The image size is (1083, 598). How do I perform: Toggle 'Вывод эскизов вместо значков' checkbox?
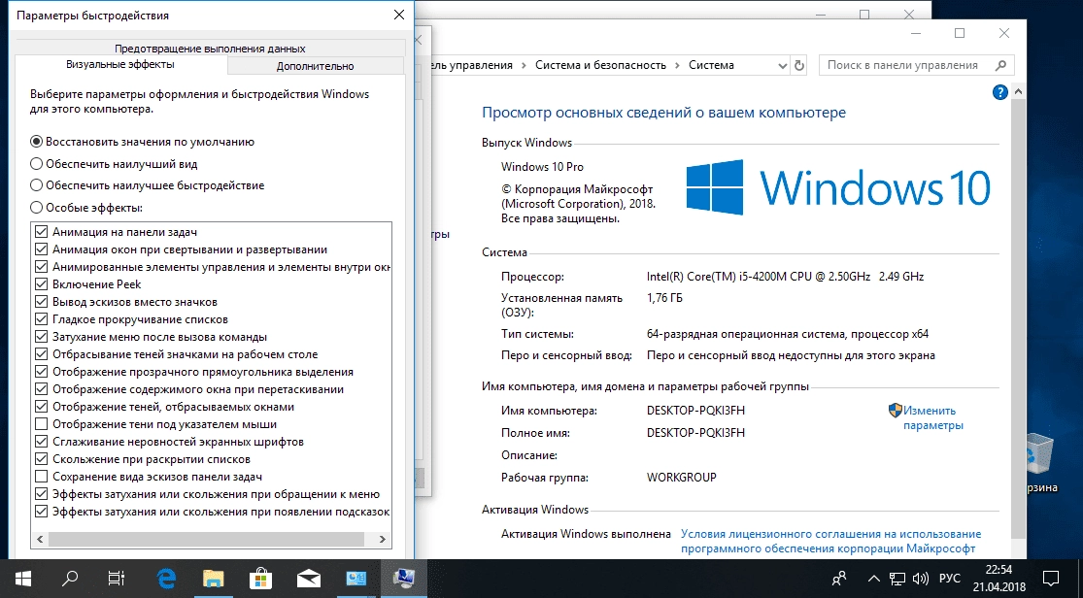[41, 302]
